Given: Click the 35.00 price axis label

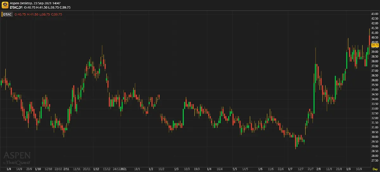Looking at the screenshot, I should pyautogui.click(x=375, y=89).
